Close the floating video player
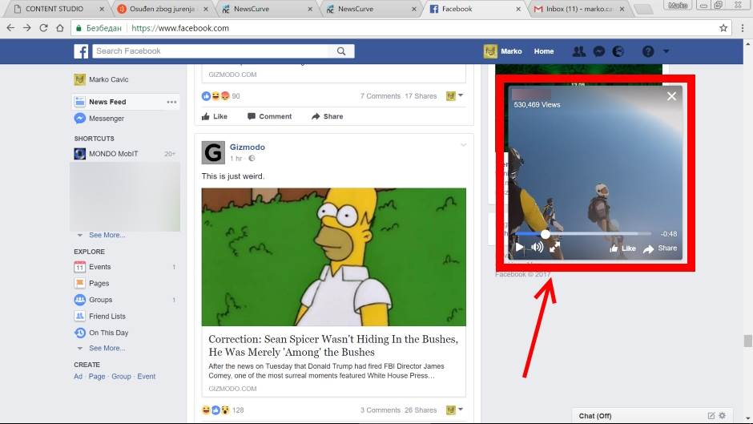 click(671, 96)
